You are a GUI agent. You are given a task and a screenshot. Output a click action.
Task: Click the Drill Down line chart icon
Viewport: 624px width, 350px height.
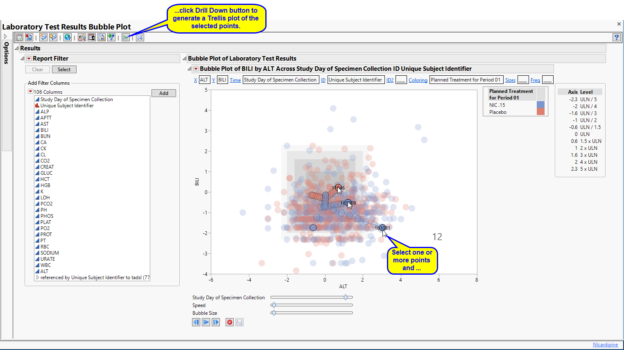pyautogui.click(x=126, y=37)
